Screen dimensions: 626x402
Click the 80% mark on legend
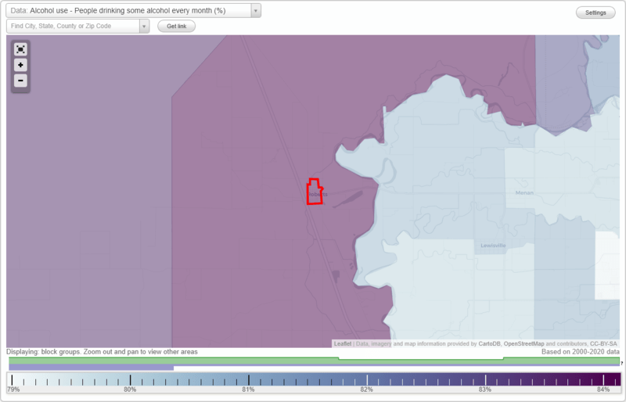click(x=130, y=389)
